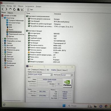Open the Memory tab in CPU-Z
Viewport: 111px width, 111px height.
(x=42, y=70)
